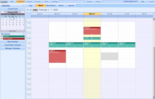
Task: Open Friday's Lunch event
Action: (x=127, y=45)
